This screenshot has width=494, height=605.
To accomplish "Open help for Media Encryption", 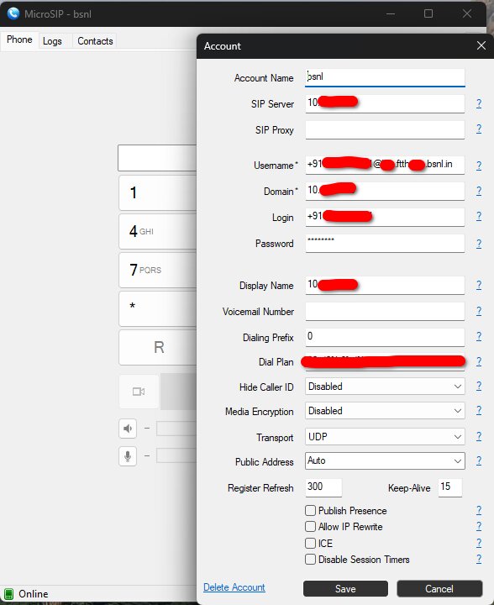I will 479,410.
